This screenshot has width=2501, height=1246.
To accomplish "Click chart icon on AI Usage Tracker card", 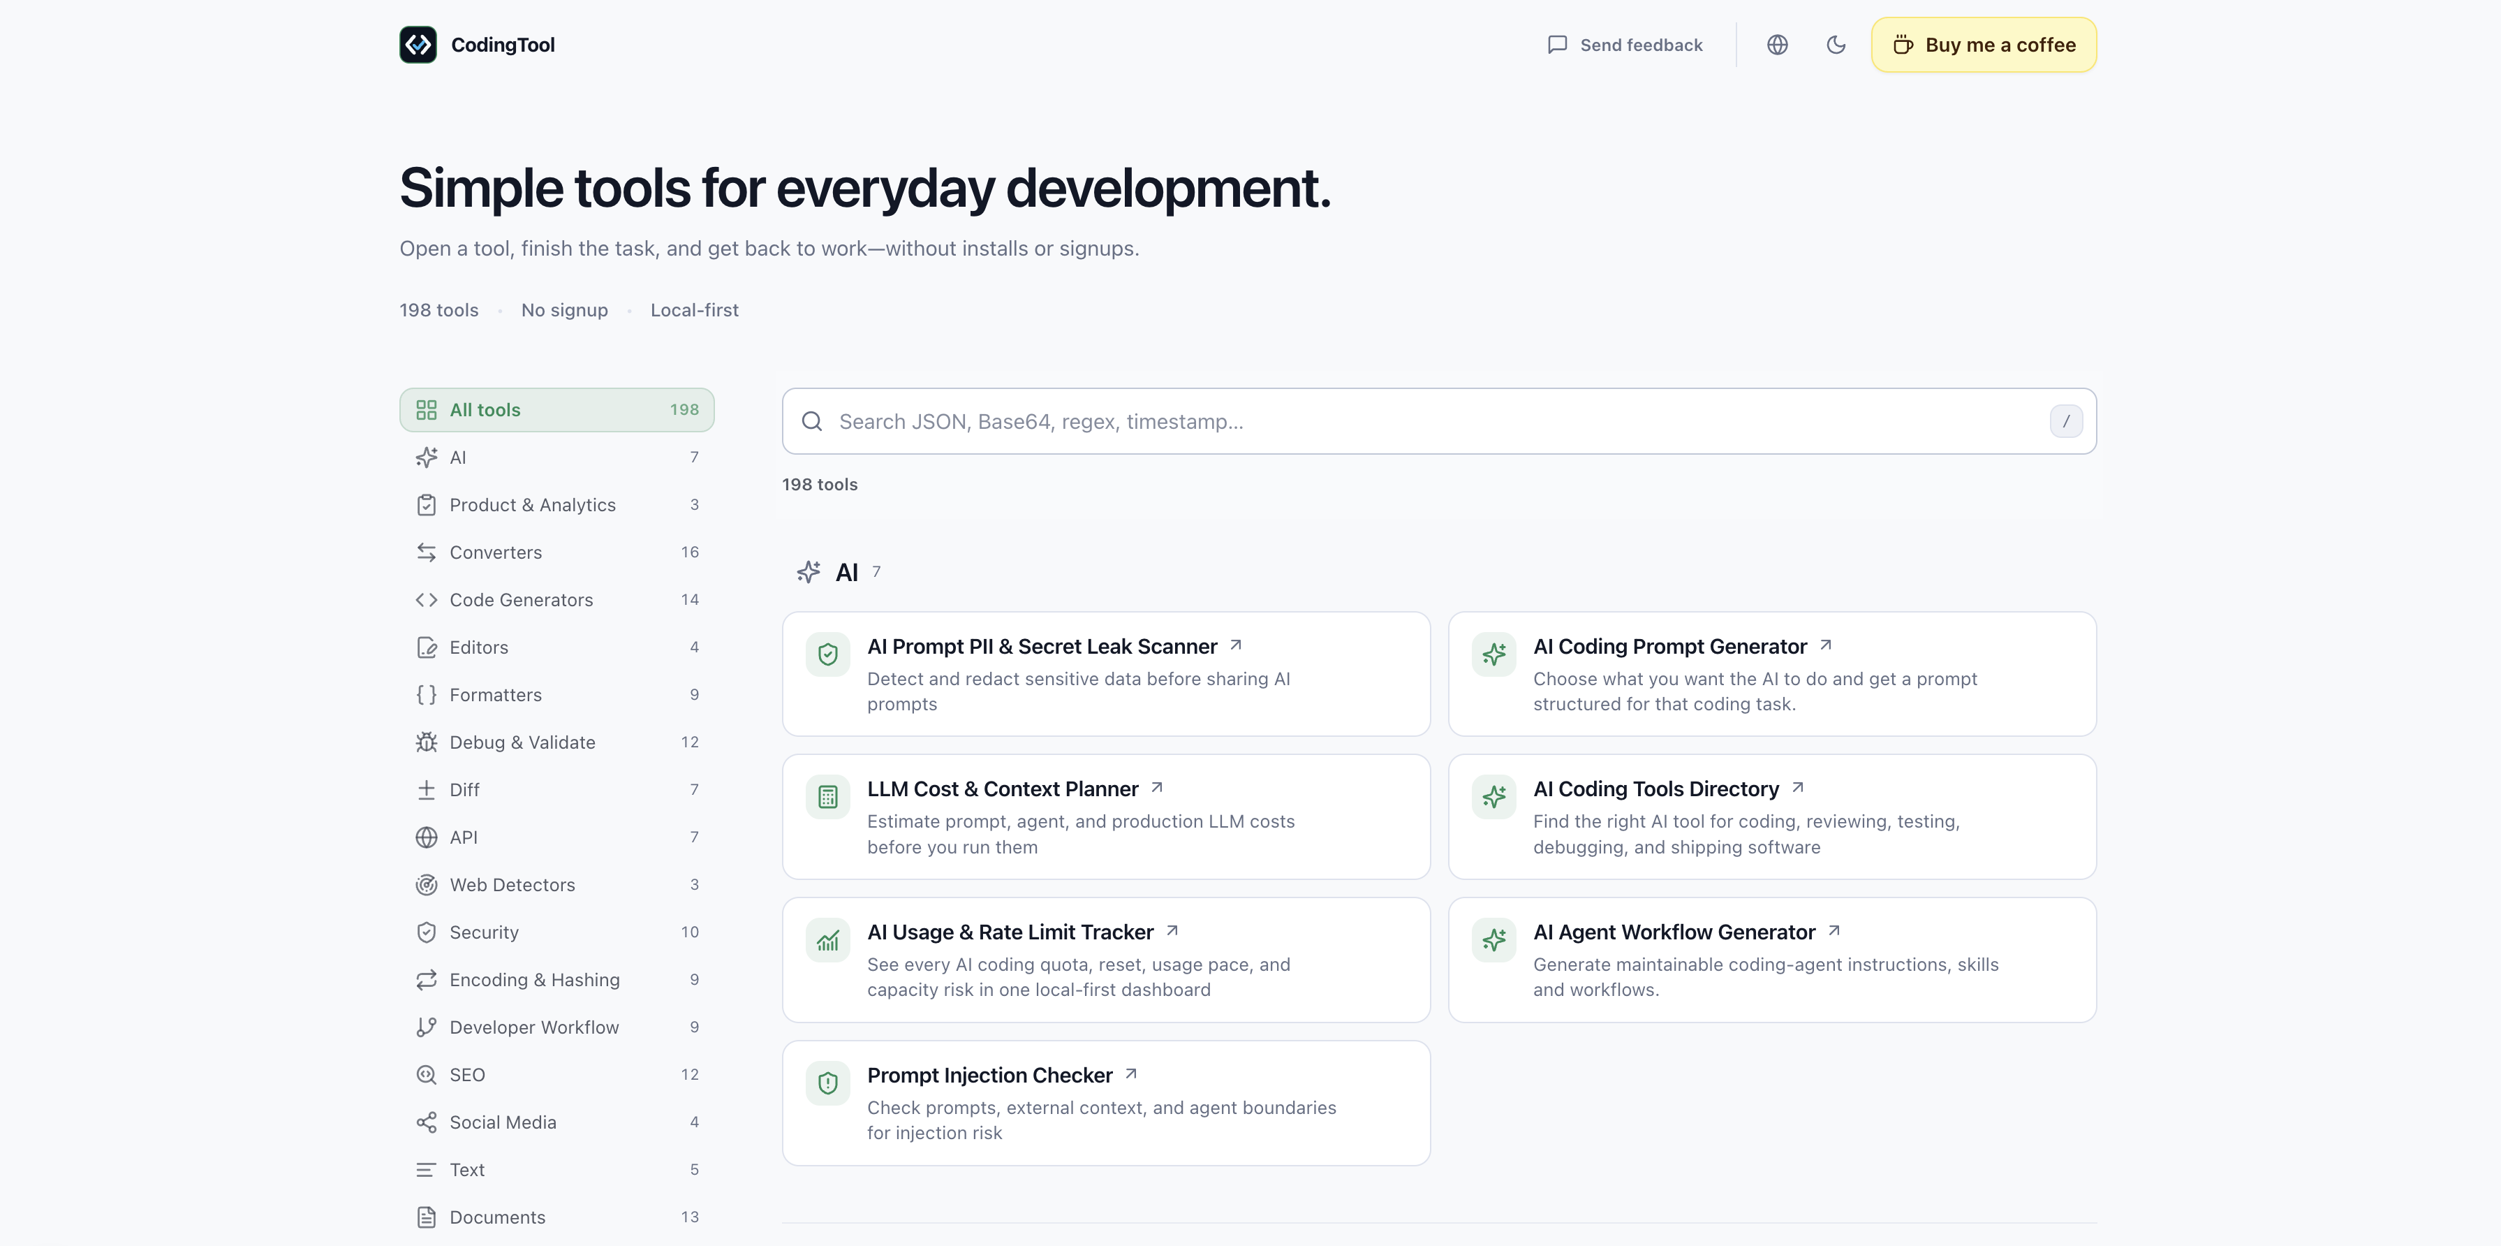I will [828, 940].
